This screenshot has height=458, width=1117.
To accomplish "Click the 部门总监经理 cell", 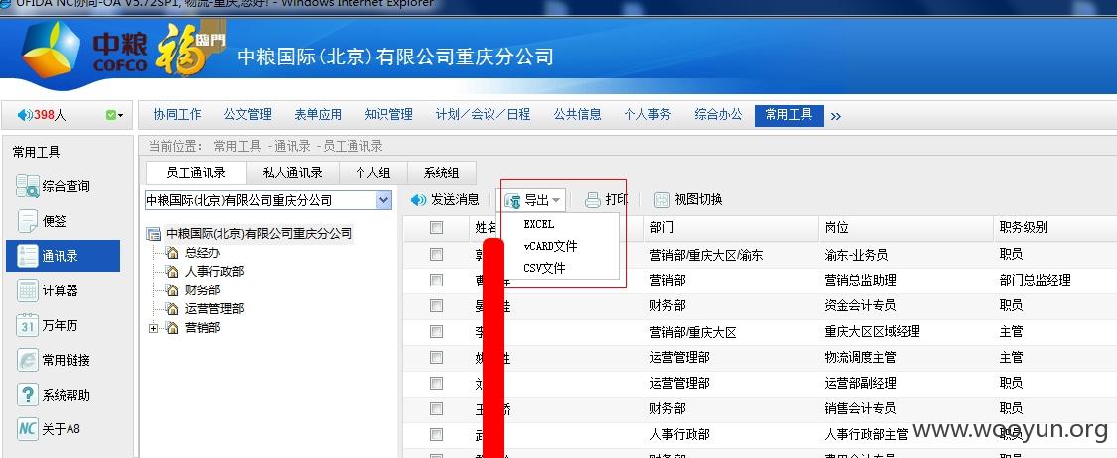I will 1035,281.
